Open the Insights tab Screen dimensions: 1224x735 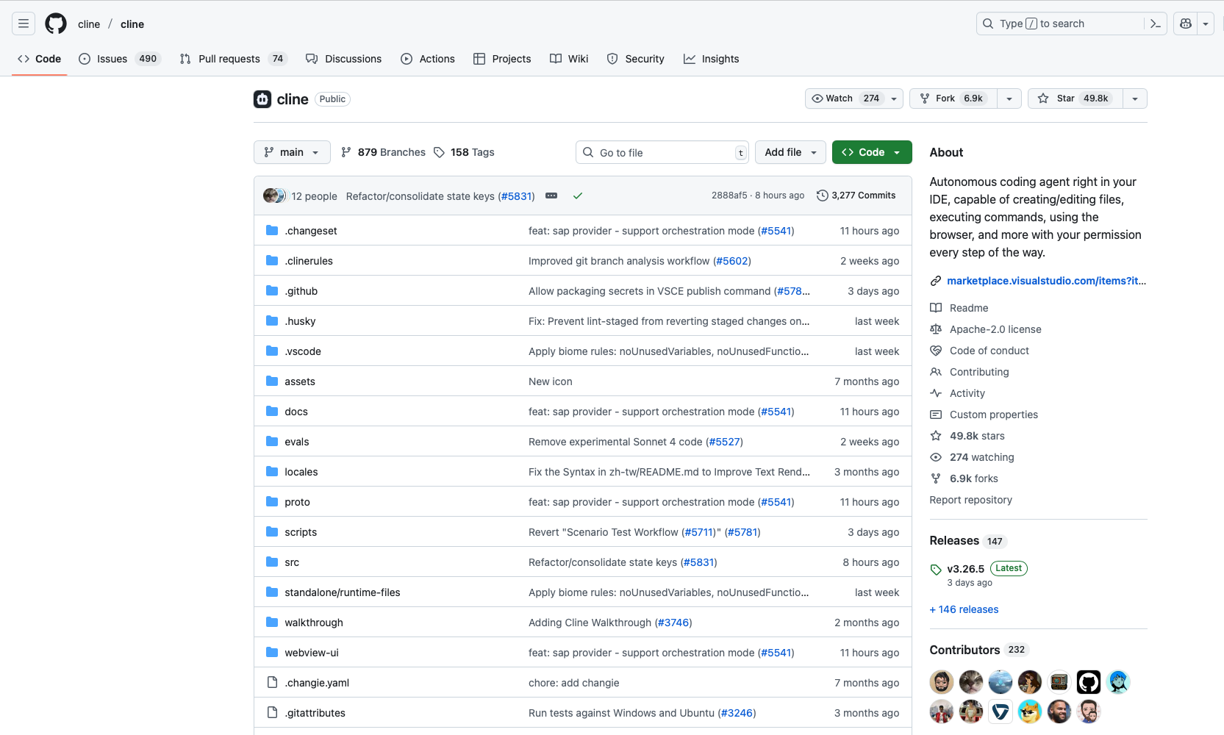tap(712, 59)
